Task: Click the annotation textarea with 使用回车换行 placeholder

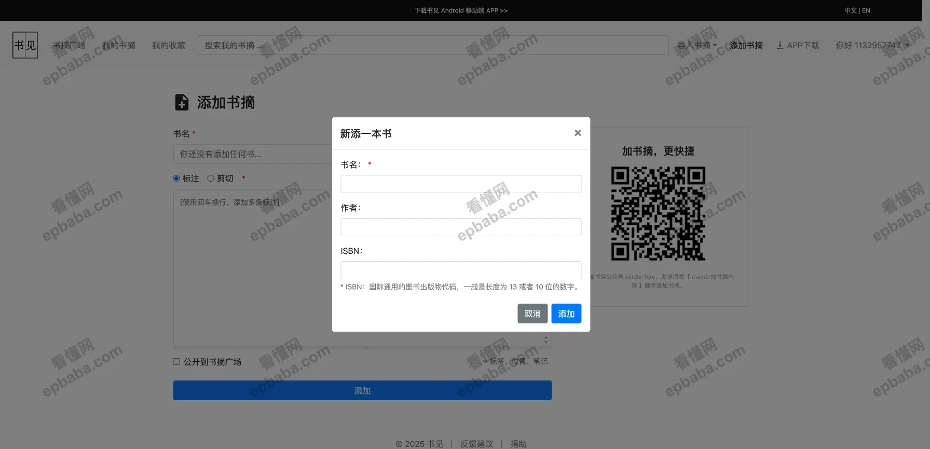Action: pyautogui.click(x=362, y=267)
